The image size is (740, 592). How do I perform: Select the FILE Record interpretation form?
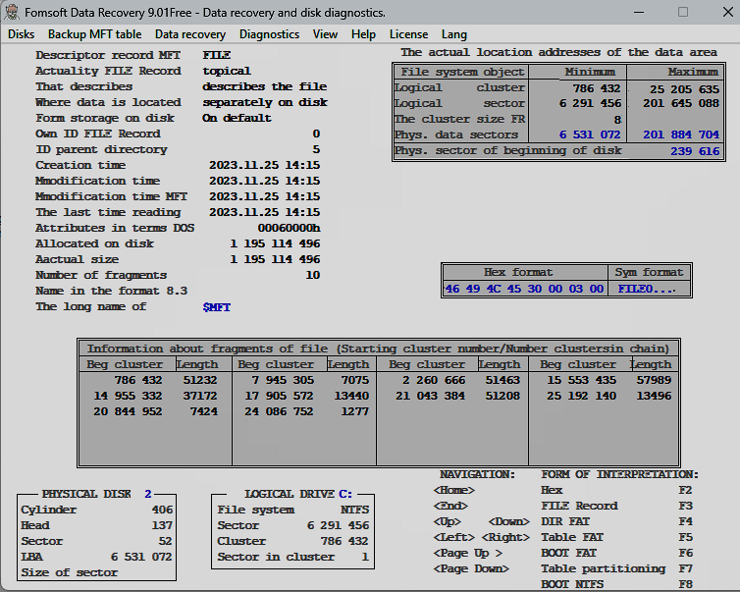[x=579, y=506]
